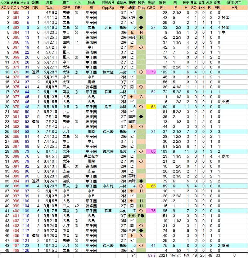Select the date cell 9月17日
The height and width of the screenshot is (258, 248).
[x=51, y=211]
